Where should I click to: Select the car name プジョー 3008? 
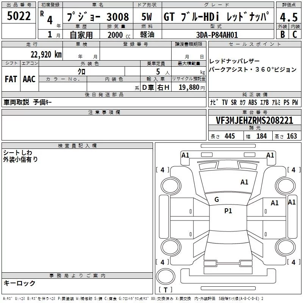coord(98,17)
